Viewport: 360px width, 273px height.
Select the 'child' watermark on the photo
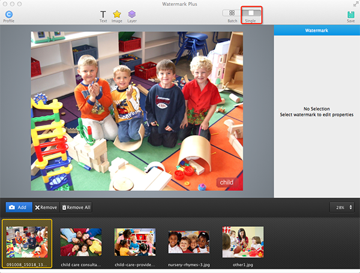tap(227, 182)
